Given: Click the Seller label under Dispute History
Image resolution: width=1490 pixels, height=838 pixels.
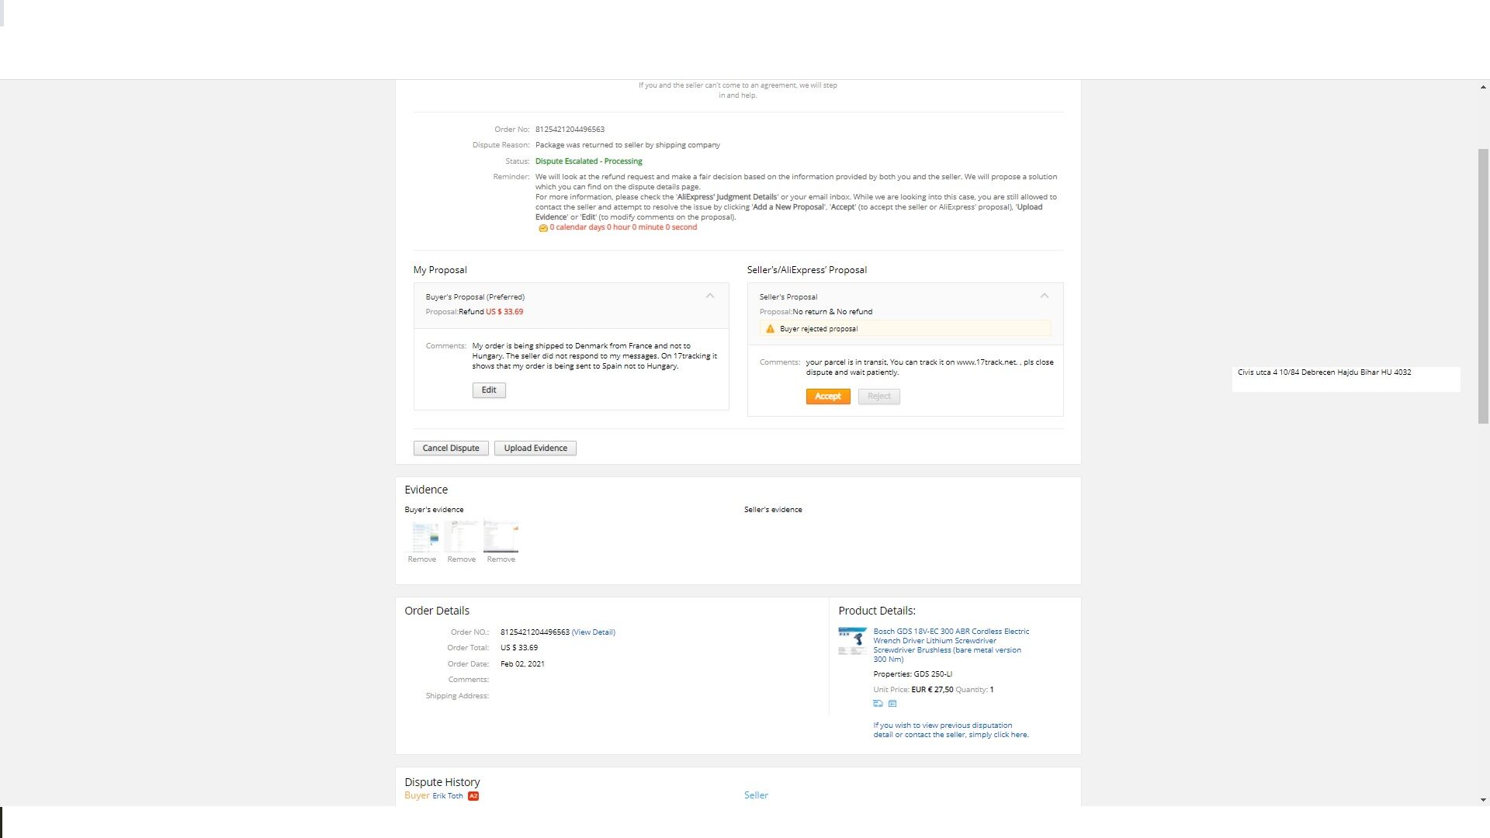Looking at the screenshot, I should 756,795.
